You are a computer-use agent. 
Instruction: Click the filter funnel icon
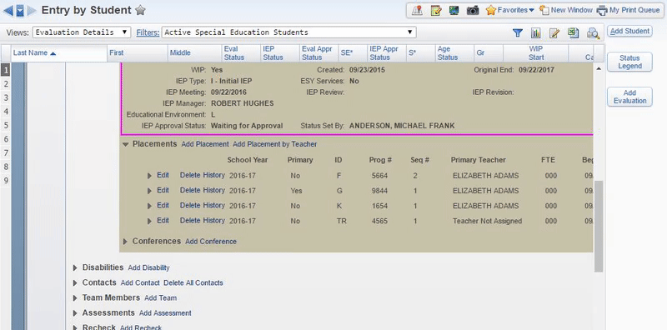pyautogui.click(x=517, y=32)
